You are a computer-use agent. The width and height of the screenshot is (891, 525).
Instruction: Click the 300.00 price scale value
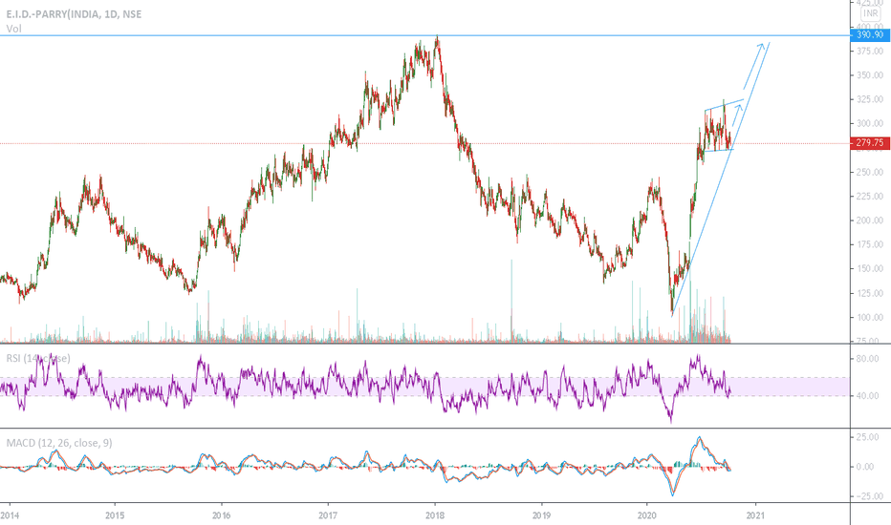869,123
